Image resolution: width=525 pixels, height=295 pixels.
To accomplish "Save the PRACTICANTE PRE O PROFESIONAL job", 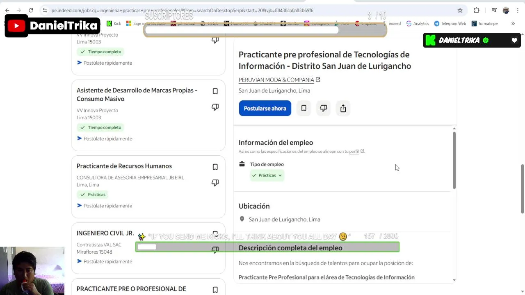I will pyautogui.click(x=215, y=290).
